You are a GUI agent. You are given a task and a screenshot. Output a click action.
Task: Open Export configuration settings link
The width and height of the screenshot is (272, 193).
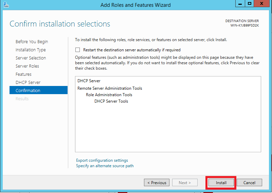click(x=102, y=160)
